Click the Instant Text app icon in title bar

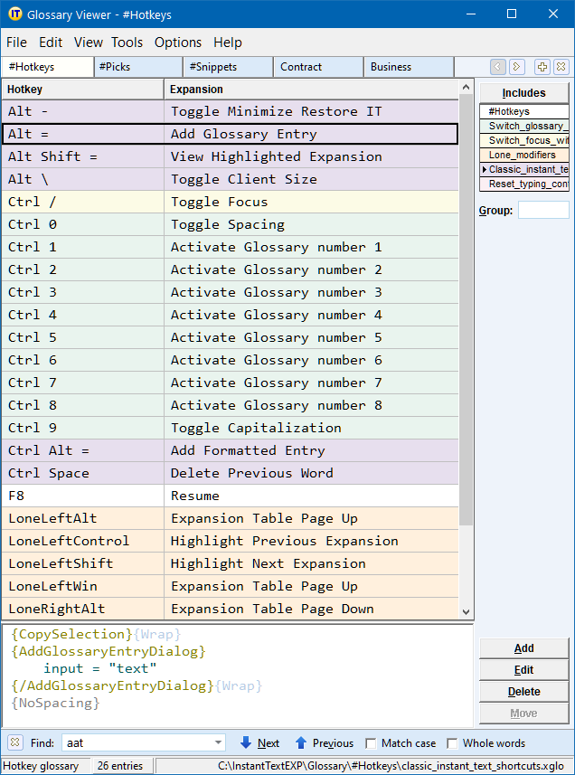click(x=15, y=14)
